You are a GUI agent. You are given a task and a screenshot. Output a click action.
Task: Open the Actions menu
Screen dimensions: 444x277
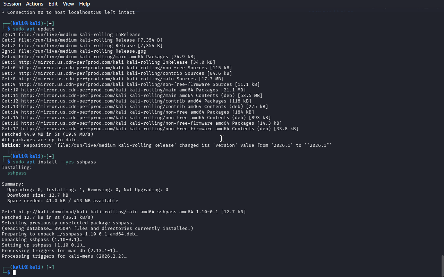point(35,4)
